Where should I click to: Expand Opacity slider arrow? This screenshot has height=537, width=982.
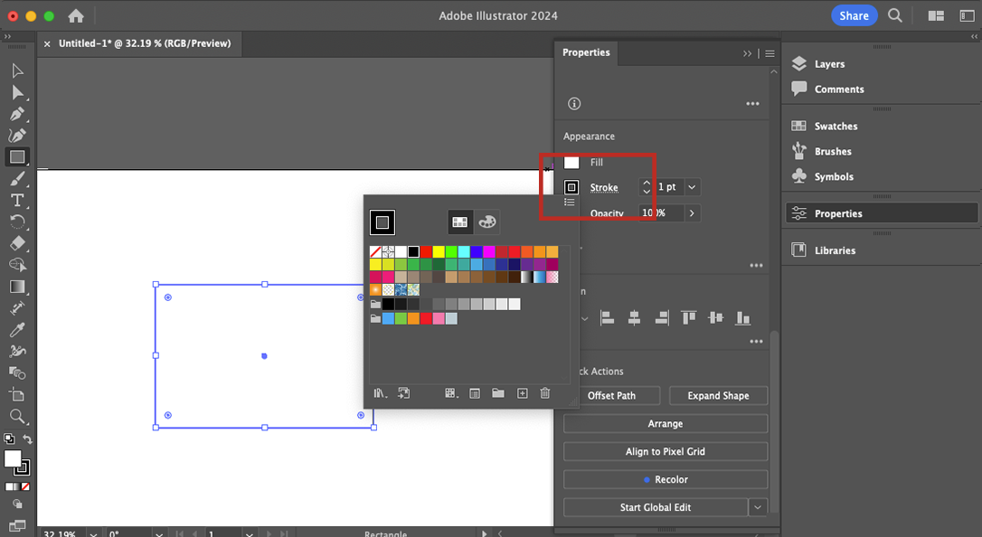pos(692,213)
